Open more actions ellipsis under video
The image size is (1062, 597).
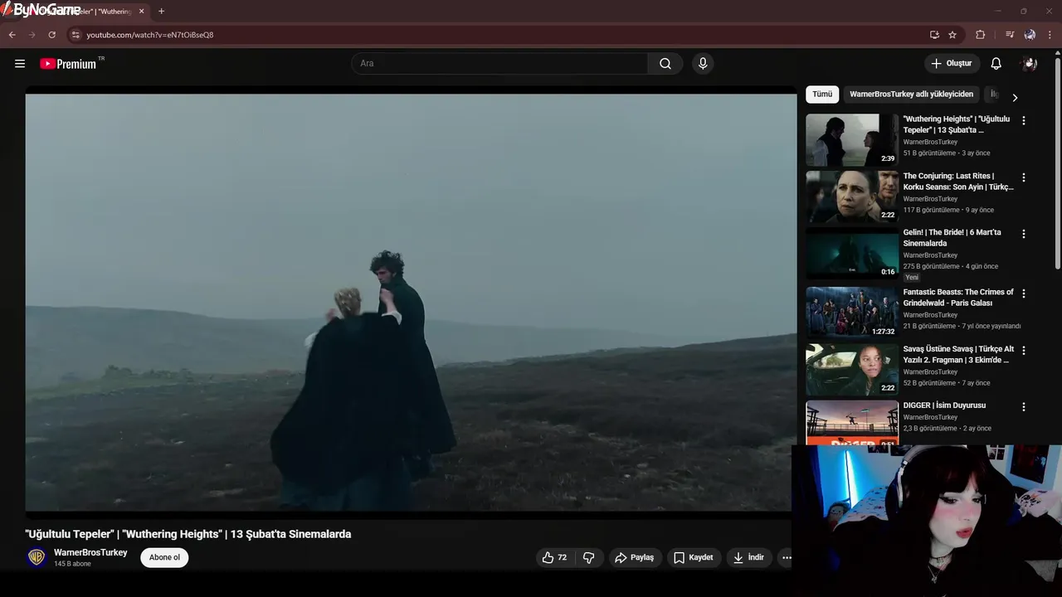pyautogui.click(x=786, y=558)
